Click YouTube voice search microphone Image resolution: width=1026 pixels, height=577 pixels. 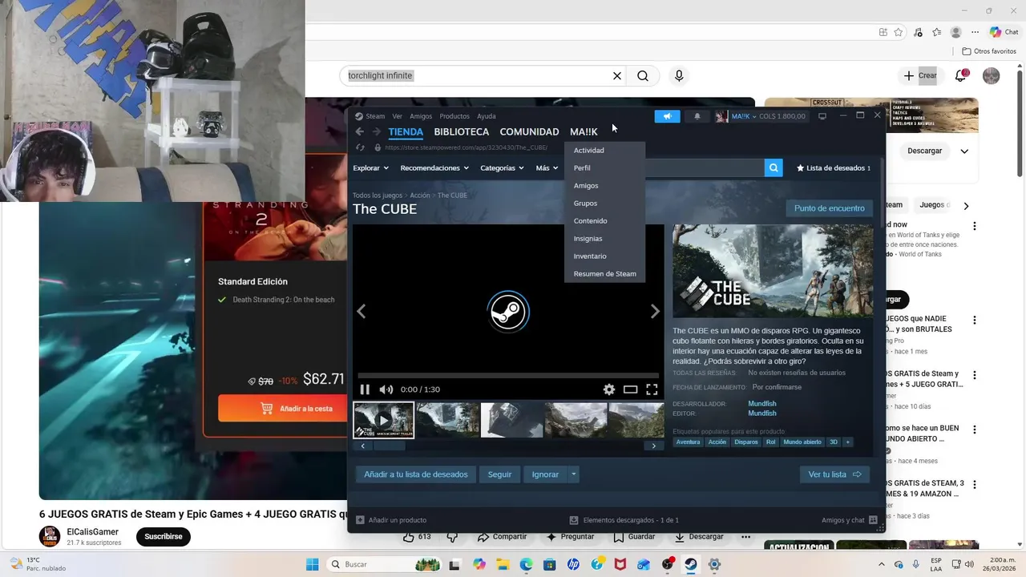[679, 76]
